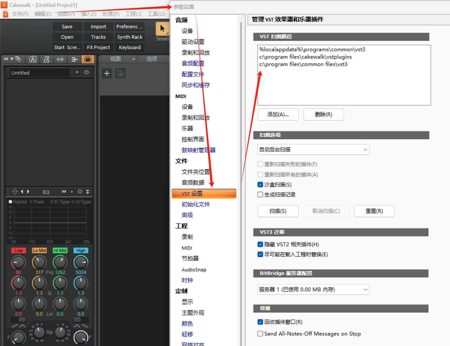The height and width of the screenshot is (346, 450).
Task: Collapse EQ module with double-down arrows
Action: click(87, 191)
